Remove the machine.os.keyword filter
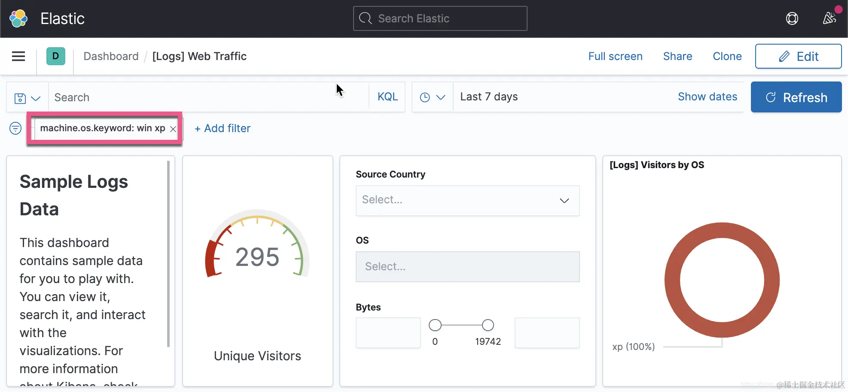848x392 pixels. [x=173, y=129]
